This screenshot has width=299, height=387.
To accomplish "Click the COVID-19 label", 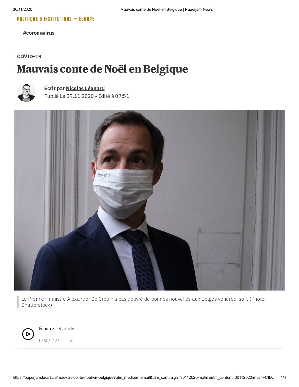I will tap(29, 57).
